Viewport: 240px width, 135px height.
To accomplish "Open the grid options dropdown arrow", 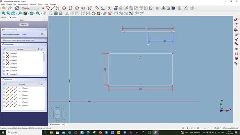I will click(183, 8).
